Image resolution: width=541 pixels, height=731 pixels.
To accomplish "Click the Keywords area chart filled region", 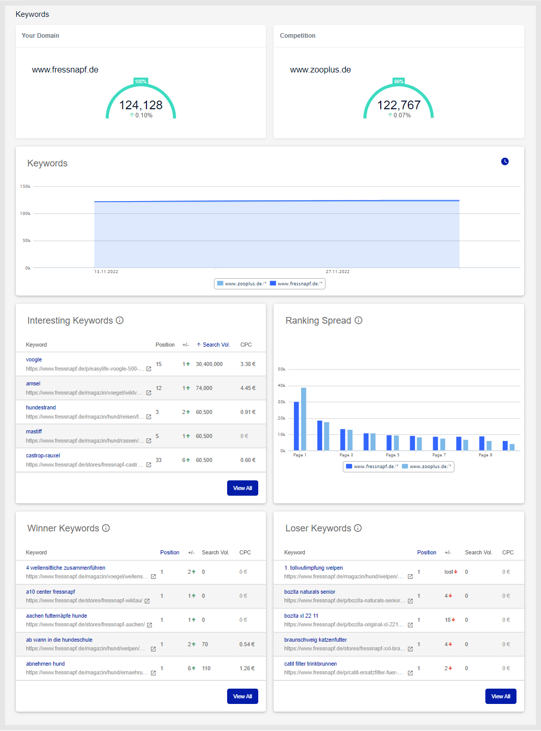I will coord(277,234).
